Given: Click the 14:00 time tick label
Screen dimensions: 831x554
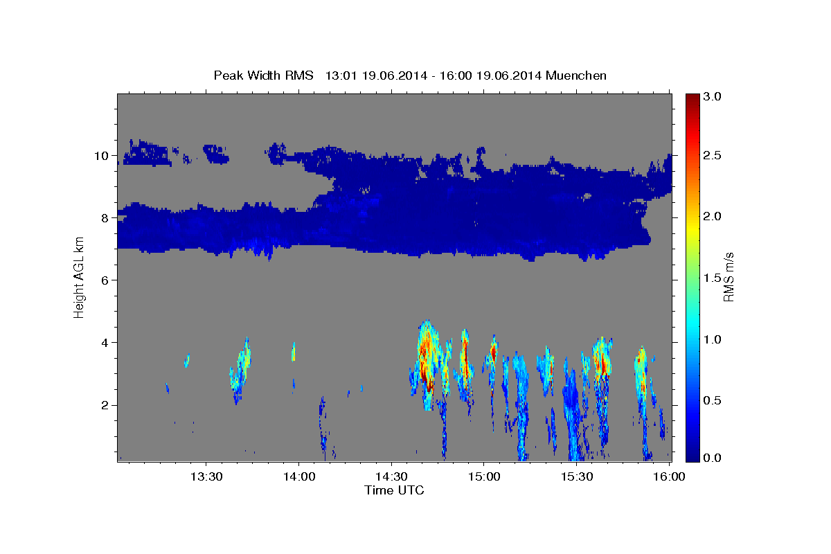Looking at the screenshot, I should point(298,476).
